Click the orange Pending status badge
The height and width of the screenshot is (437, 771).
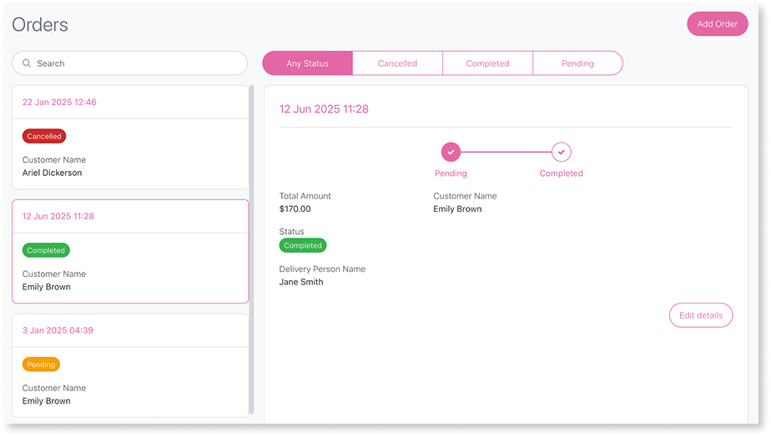[41, 364]
